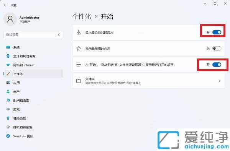Click the 时间和语言 globe icon

8,101
